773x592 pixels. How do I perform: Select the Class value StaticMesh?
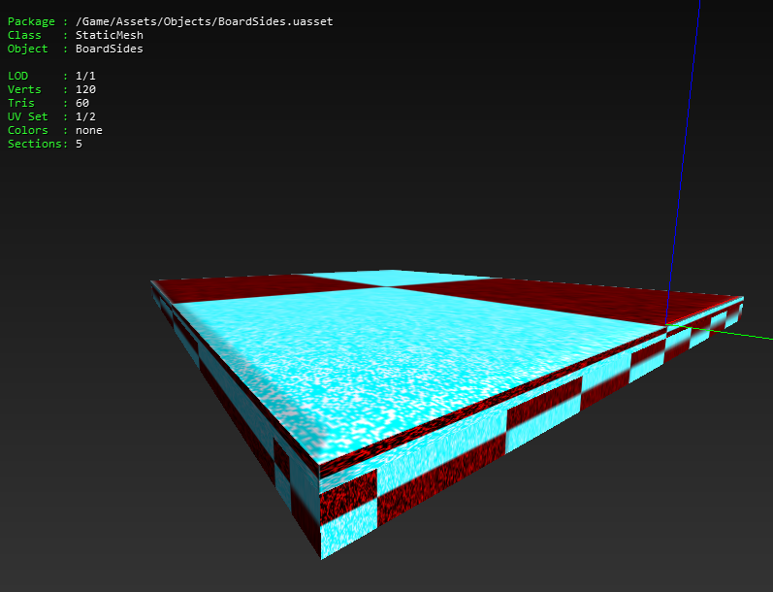[x=110, y=35]
